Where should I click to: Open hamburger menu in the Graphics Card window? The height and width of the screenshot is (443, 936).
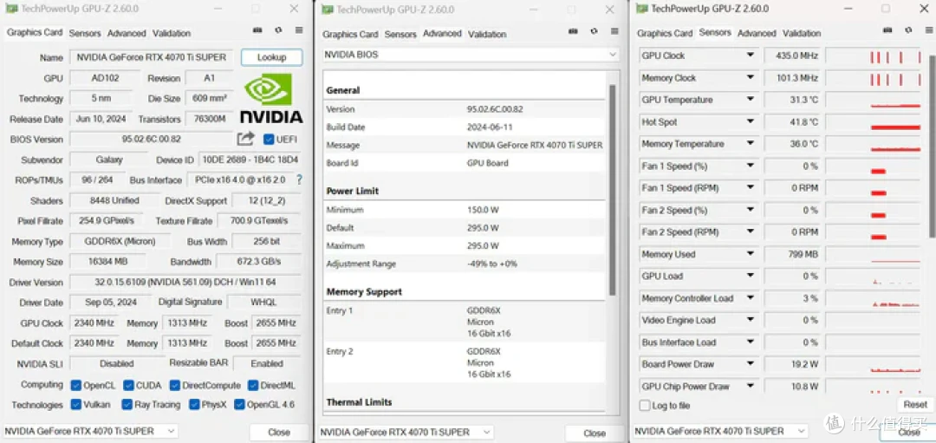[299, 30]
